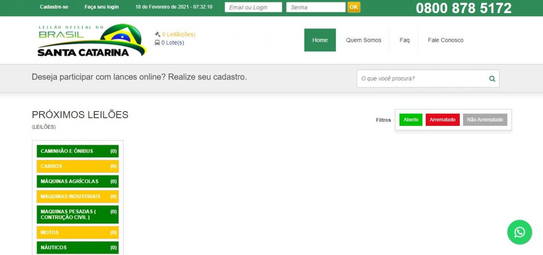Click the gavel icon beside Leilão(ões)

[x=157, y=34]
